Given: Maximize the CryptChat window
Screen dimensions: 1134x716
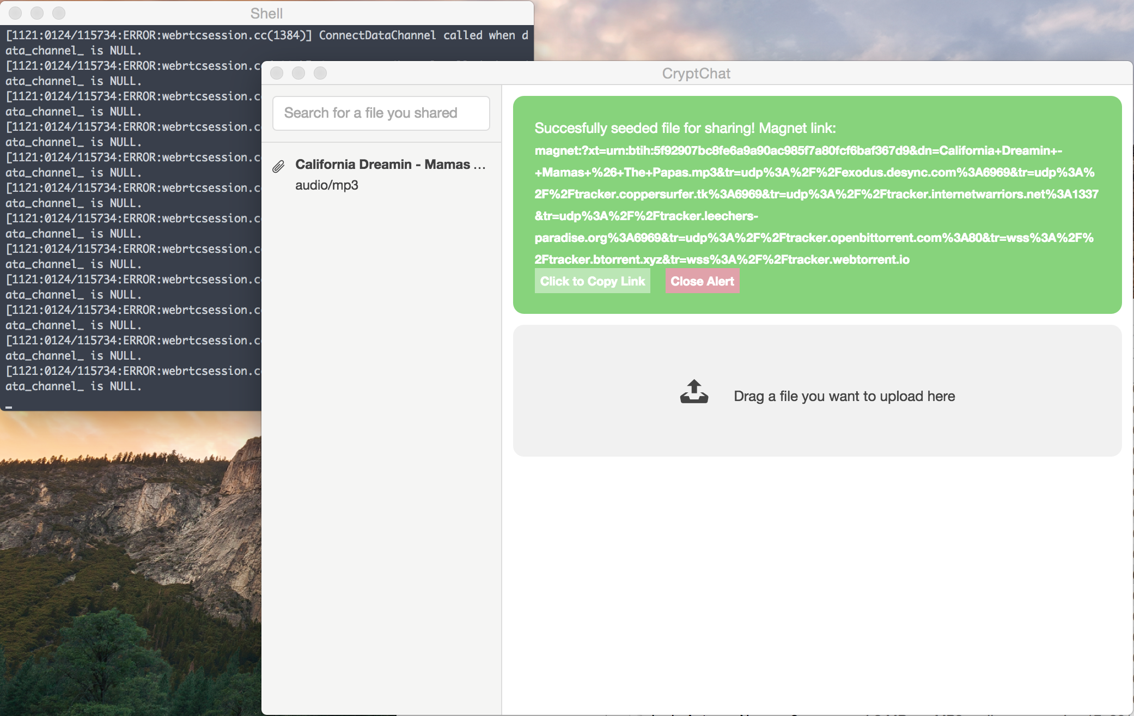Looking at the screenshot, I should pyautogui.click(x=320, y=73).
